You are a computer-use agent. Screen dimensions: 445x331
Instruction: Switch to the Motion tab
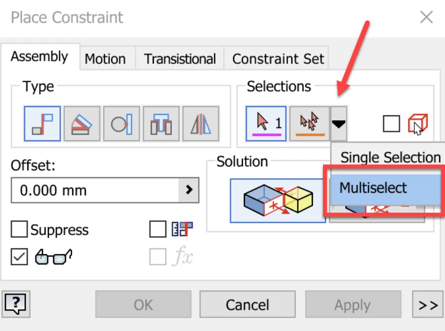(x=105, y=59)
